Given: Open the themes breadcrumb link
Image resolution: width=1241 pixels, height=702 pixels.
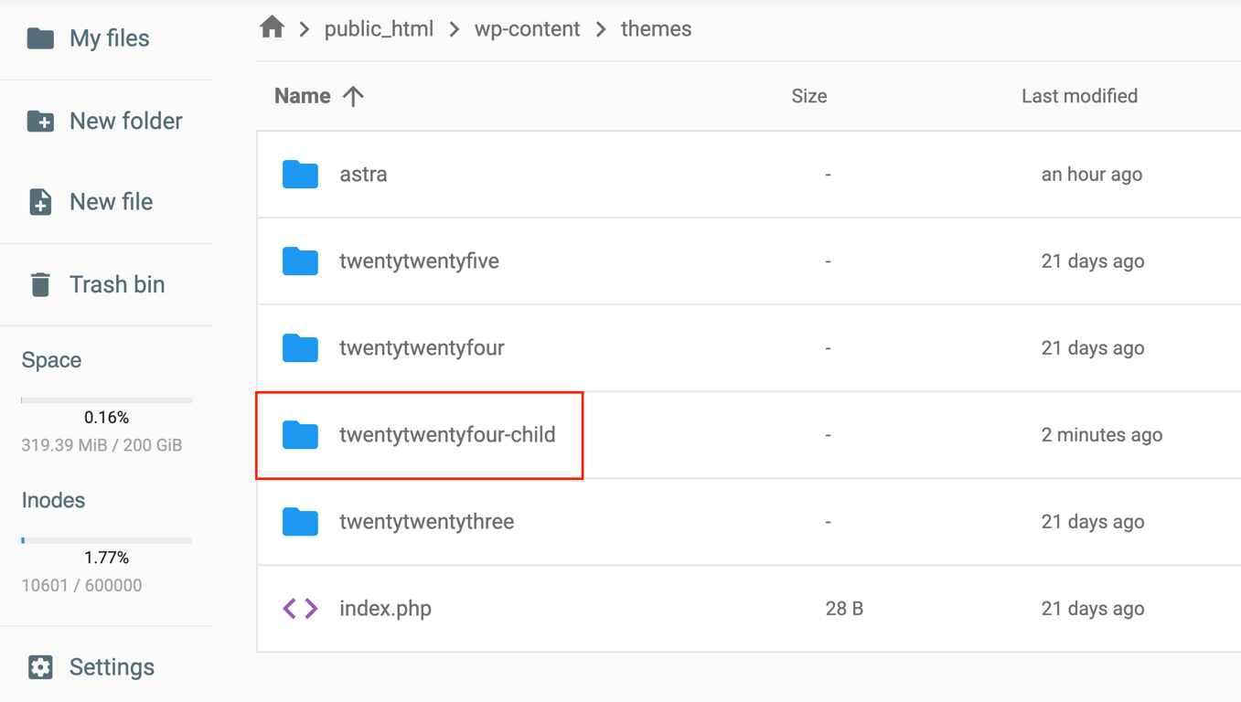Looking at the screenshot, I should [655, 28].
